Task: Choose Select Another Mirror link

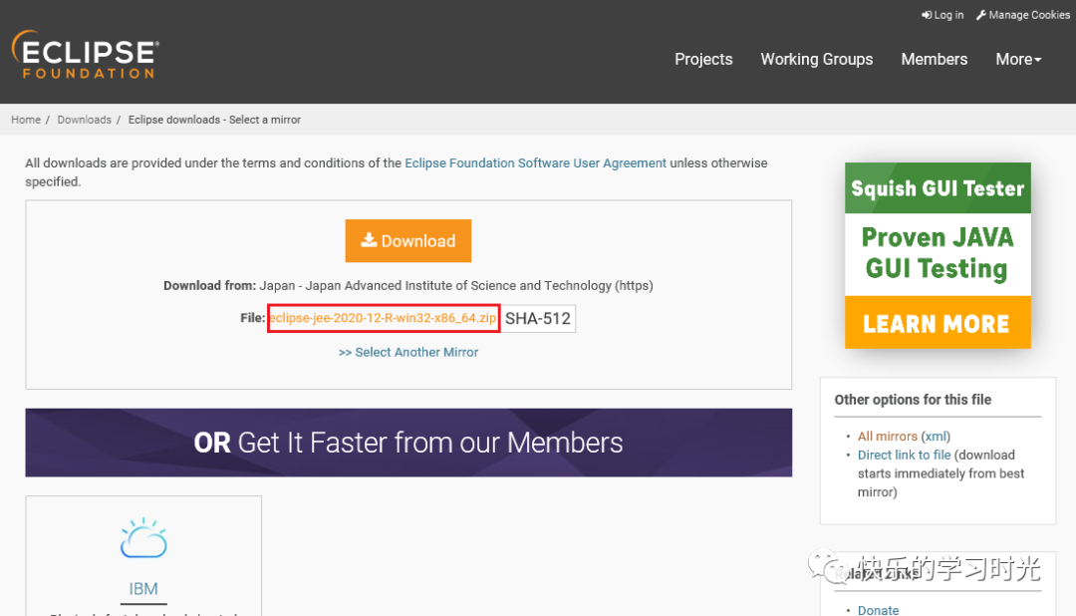Action: (408, 352)
